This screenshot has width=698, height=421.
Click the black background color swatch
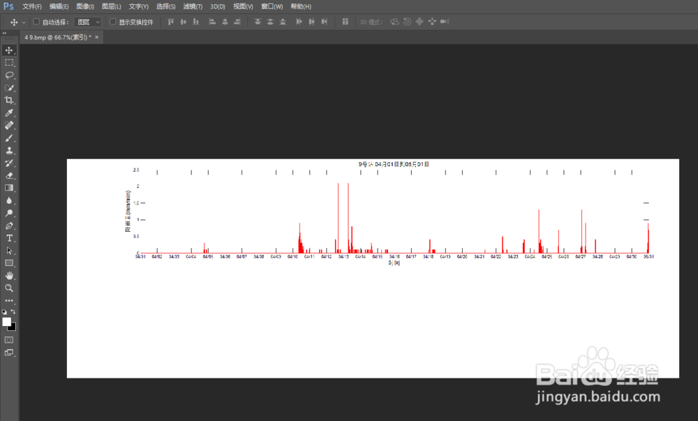13,328
